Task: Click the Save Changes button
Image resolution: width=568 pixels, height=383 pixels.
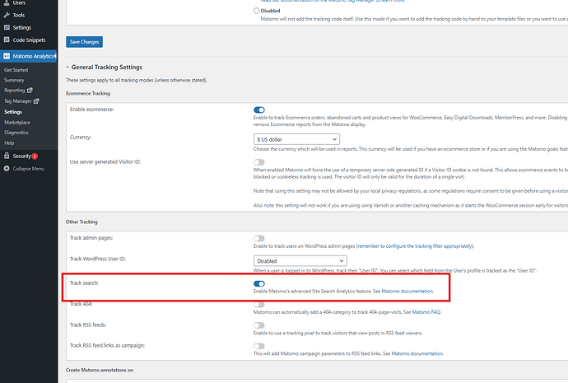Action: (x=84, y=41)
